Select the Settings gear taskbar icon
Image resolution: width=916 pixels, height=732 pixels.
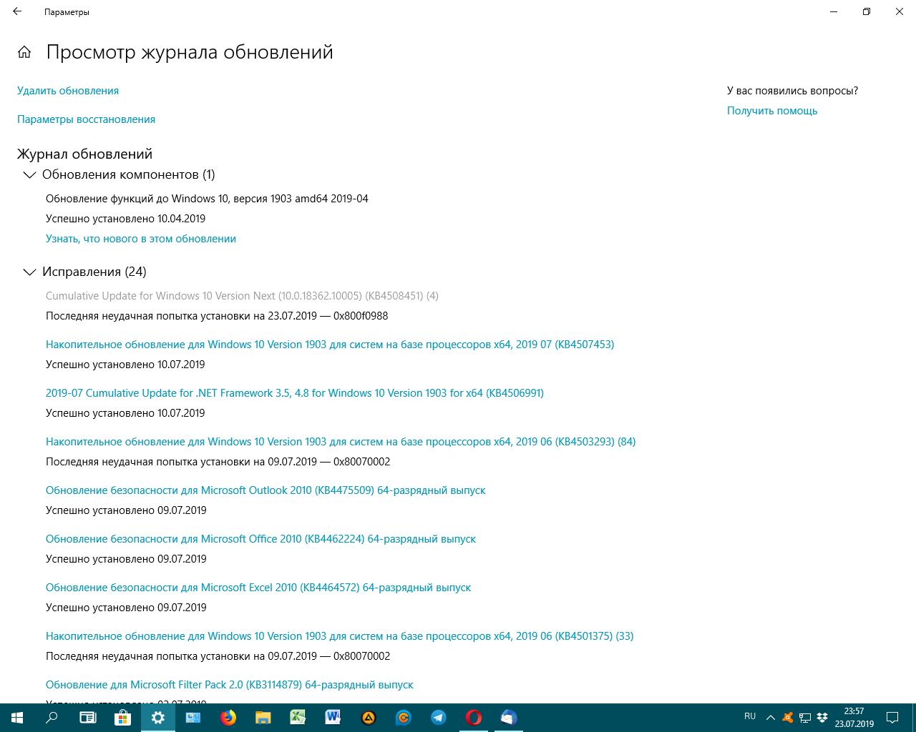coord(158,718)
